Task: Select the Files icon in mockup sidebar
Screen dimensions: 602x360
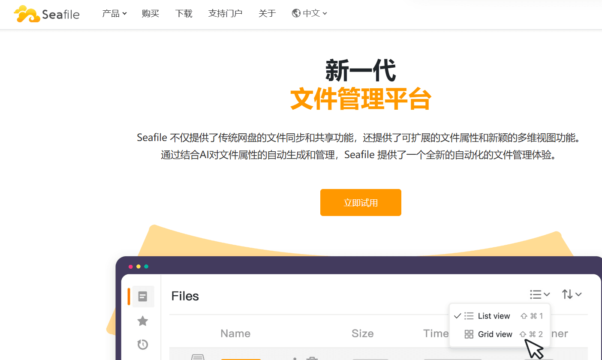Action: 143,296
